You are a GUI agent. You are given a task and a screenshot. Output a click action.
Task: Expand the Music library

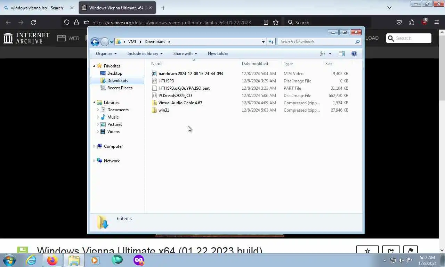[x=98, y=117]
